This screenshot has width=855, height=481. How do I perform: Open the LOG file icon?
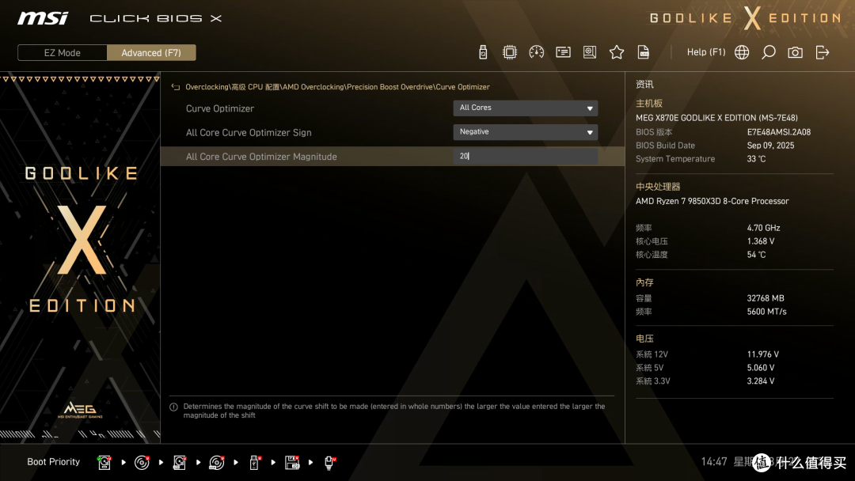pos(644,52)
